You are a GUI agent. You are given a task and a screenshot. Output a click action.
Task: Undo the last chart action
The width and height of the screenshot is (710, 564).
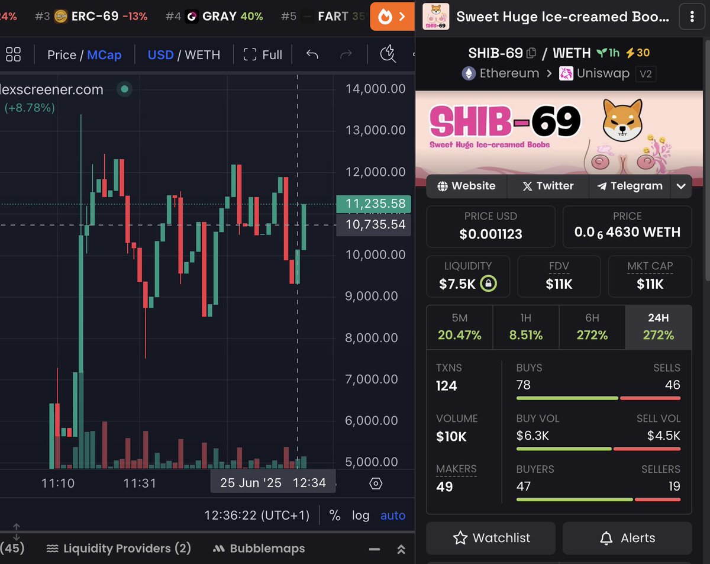pos(312,54)
